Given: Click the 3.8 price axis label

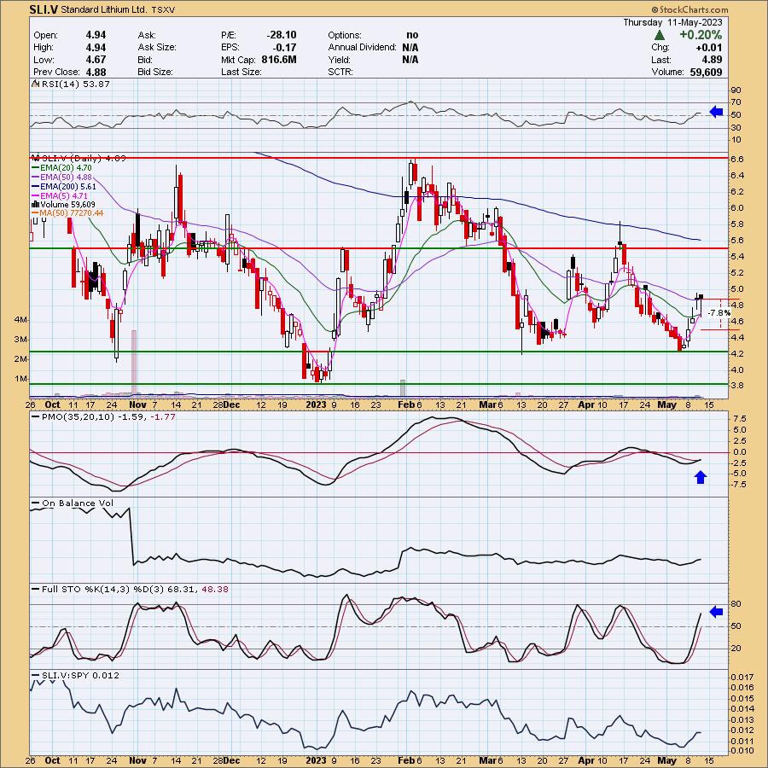Looking at the screenshot, I should pos(737,386).
